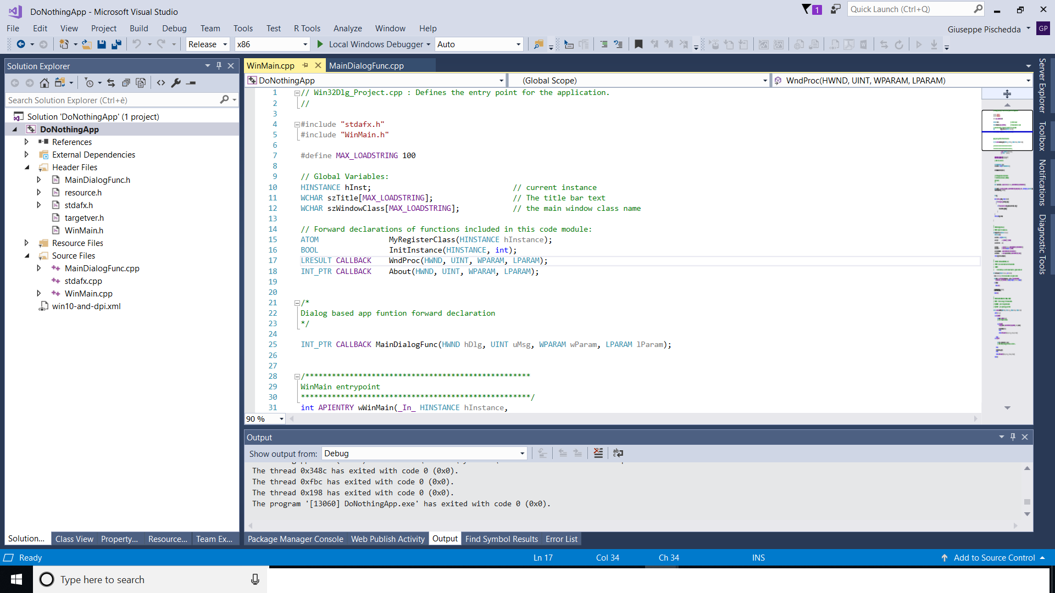Open the Analyze menu
This screenshot has width=1055, height=593.
coord(347,29)
